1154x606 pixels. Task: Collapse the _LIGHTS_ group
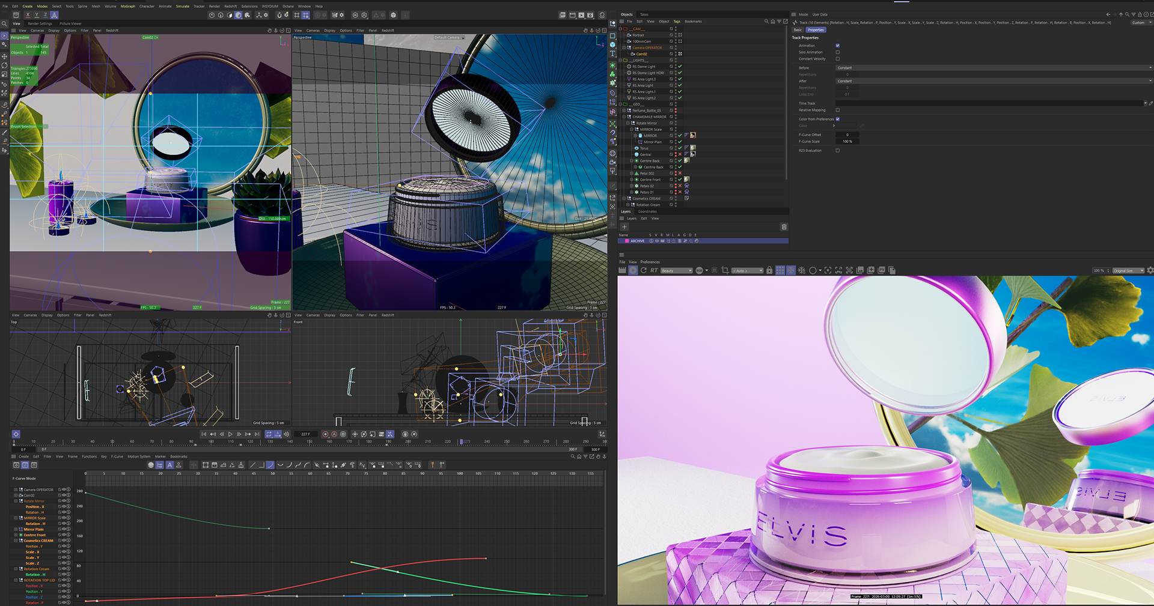click(620, 60)
